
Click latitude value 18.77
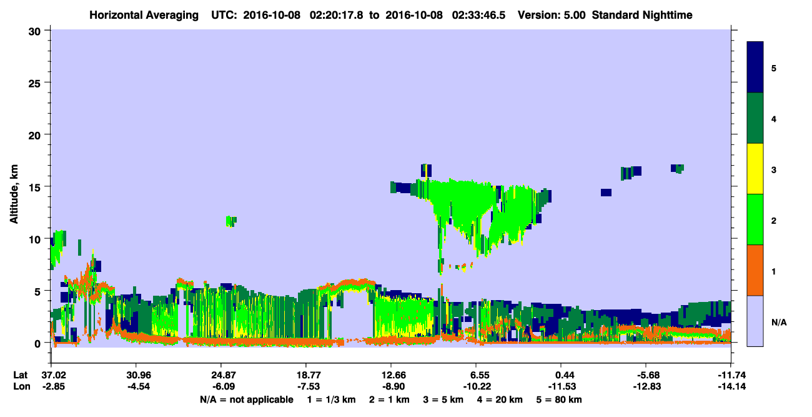coord(305,375)
